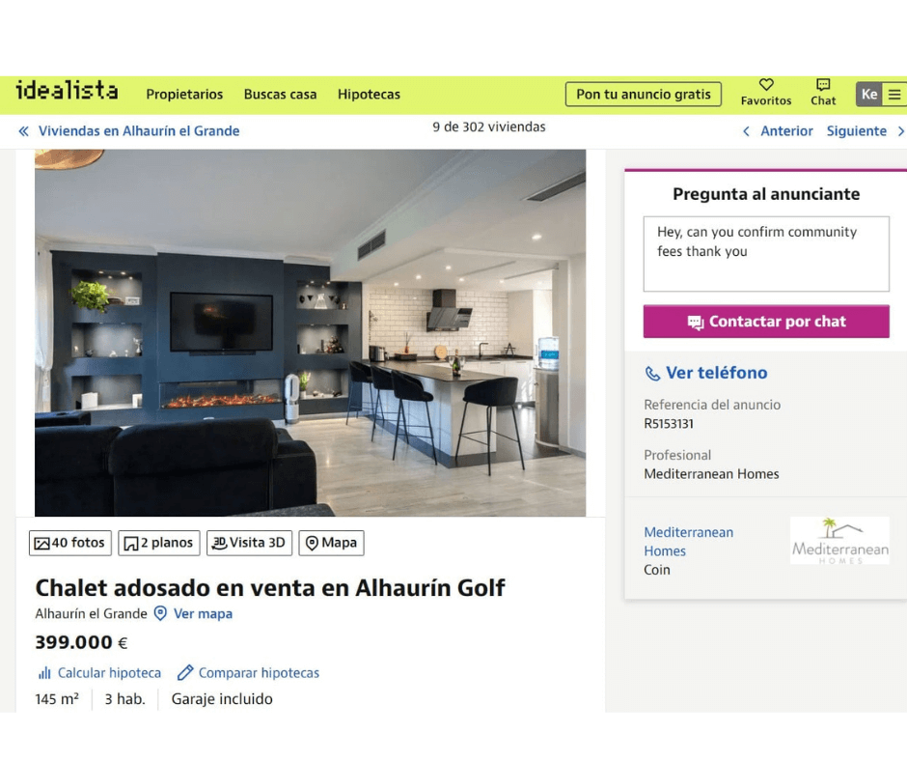
Task: Open the Chat icon in header
Action: [x=822, y=85]
